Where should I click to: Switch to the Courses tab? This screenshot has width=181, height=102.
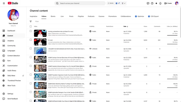[x=101, y=17]
